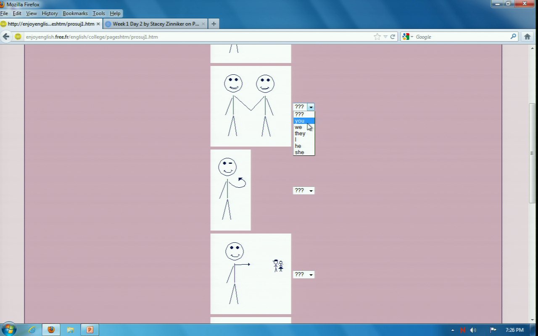This screenshot has height=336, width=538.
Task: Go to the Firefox home page icon
Action: coord(527,37)
